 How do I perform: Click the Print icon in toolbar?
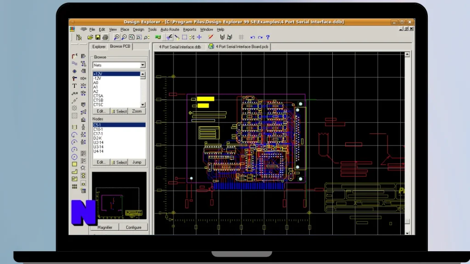point(105,38)
